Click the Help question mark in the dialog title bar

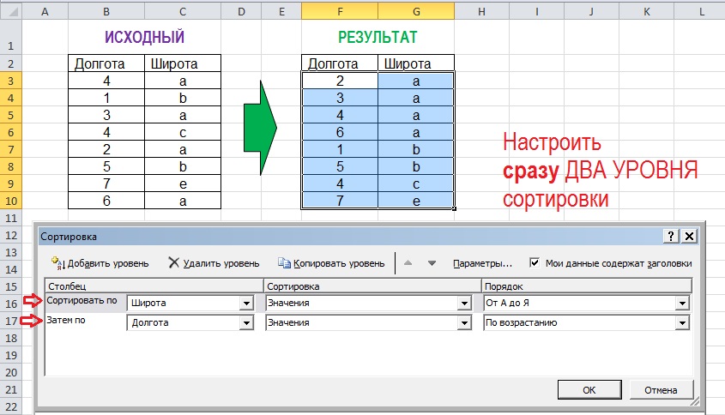point(670,236)
